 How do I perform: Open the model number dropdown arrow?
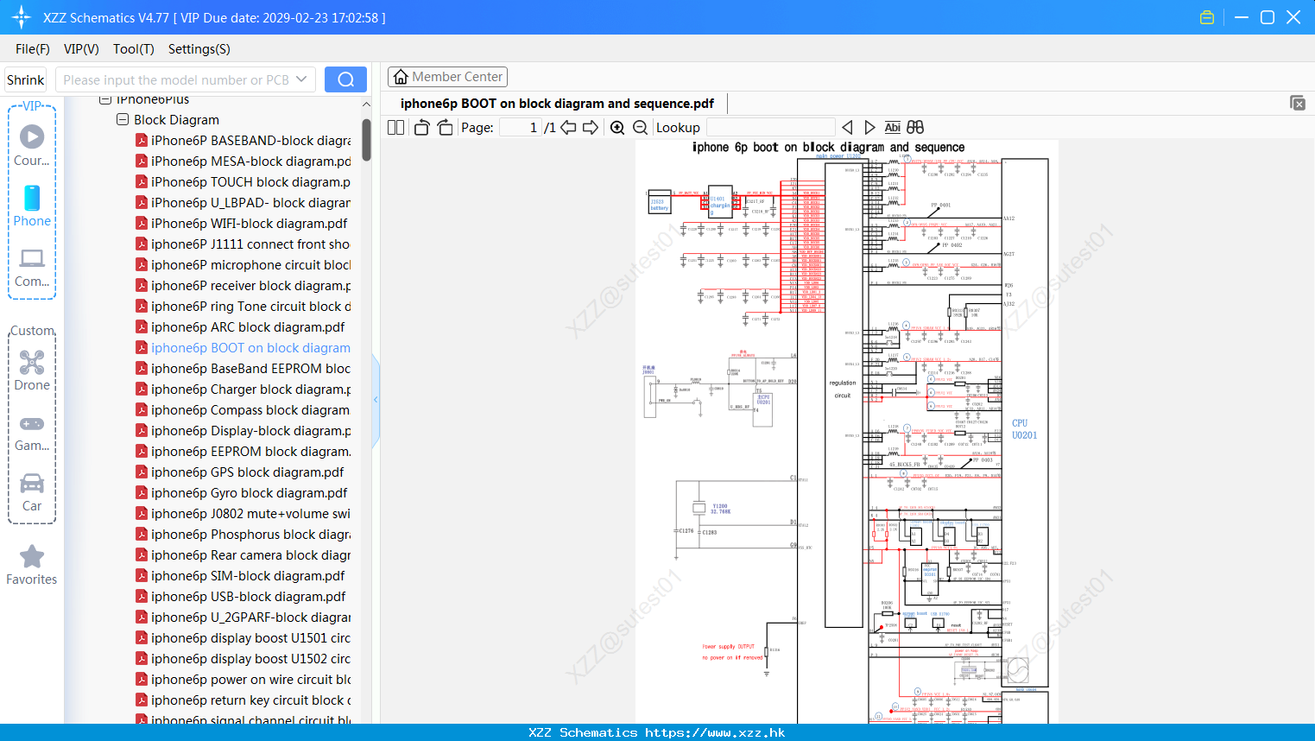click(301, 79)
